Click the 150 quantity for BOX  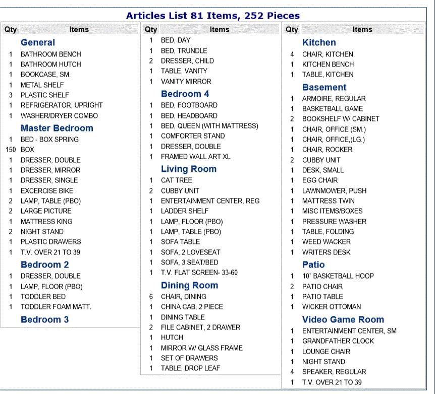click(x=10, y=150)
